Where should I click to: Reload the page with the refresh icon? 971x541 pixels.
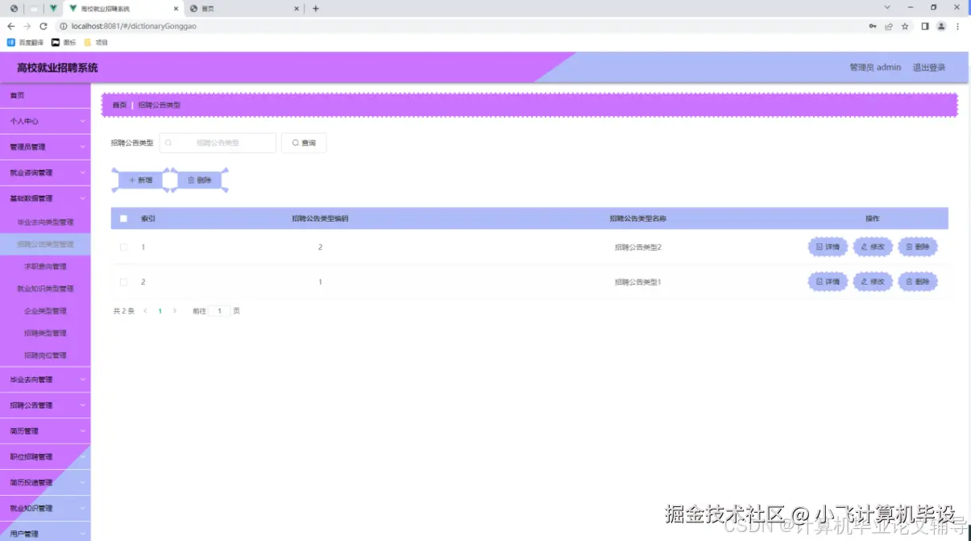pyautogui.click(x=44, y=26)
